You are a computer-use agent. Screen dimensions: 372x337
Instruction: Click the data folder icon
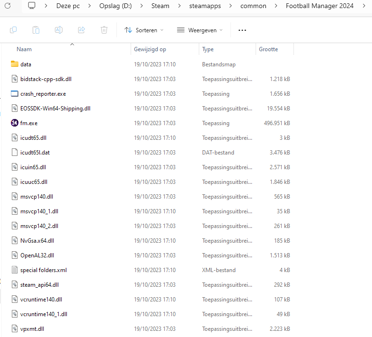[x=15, y=64]
